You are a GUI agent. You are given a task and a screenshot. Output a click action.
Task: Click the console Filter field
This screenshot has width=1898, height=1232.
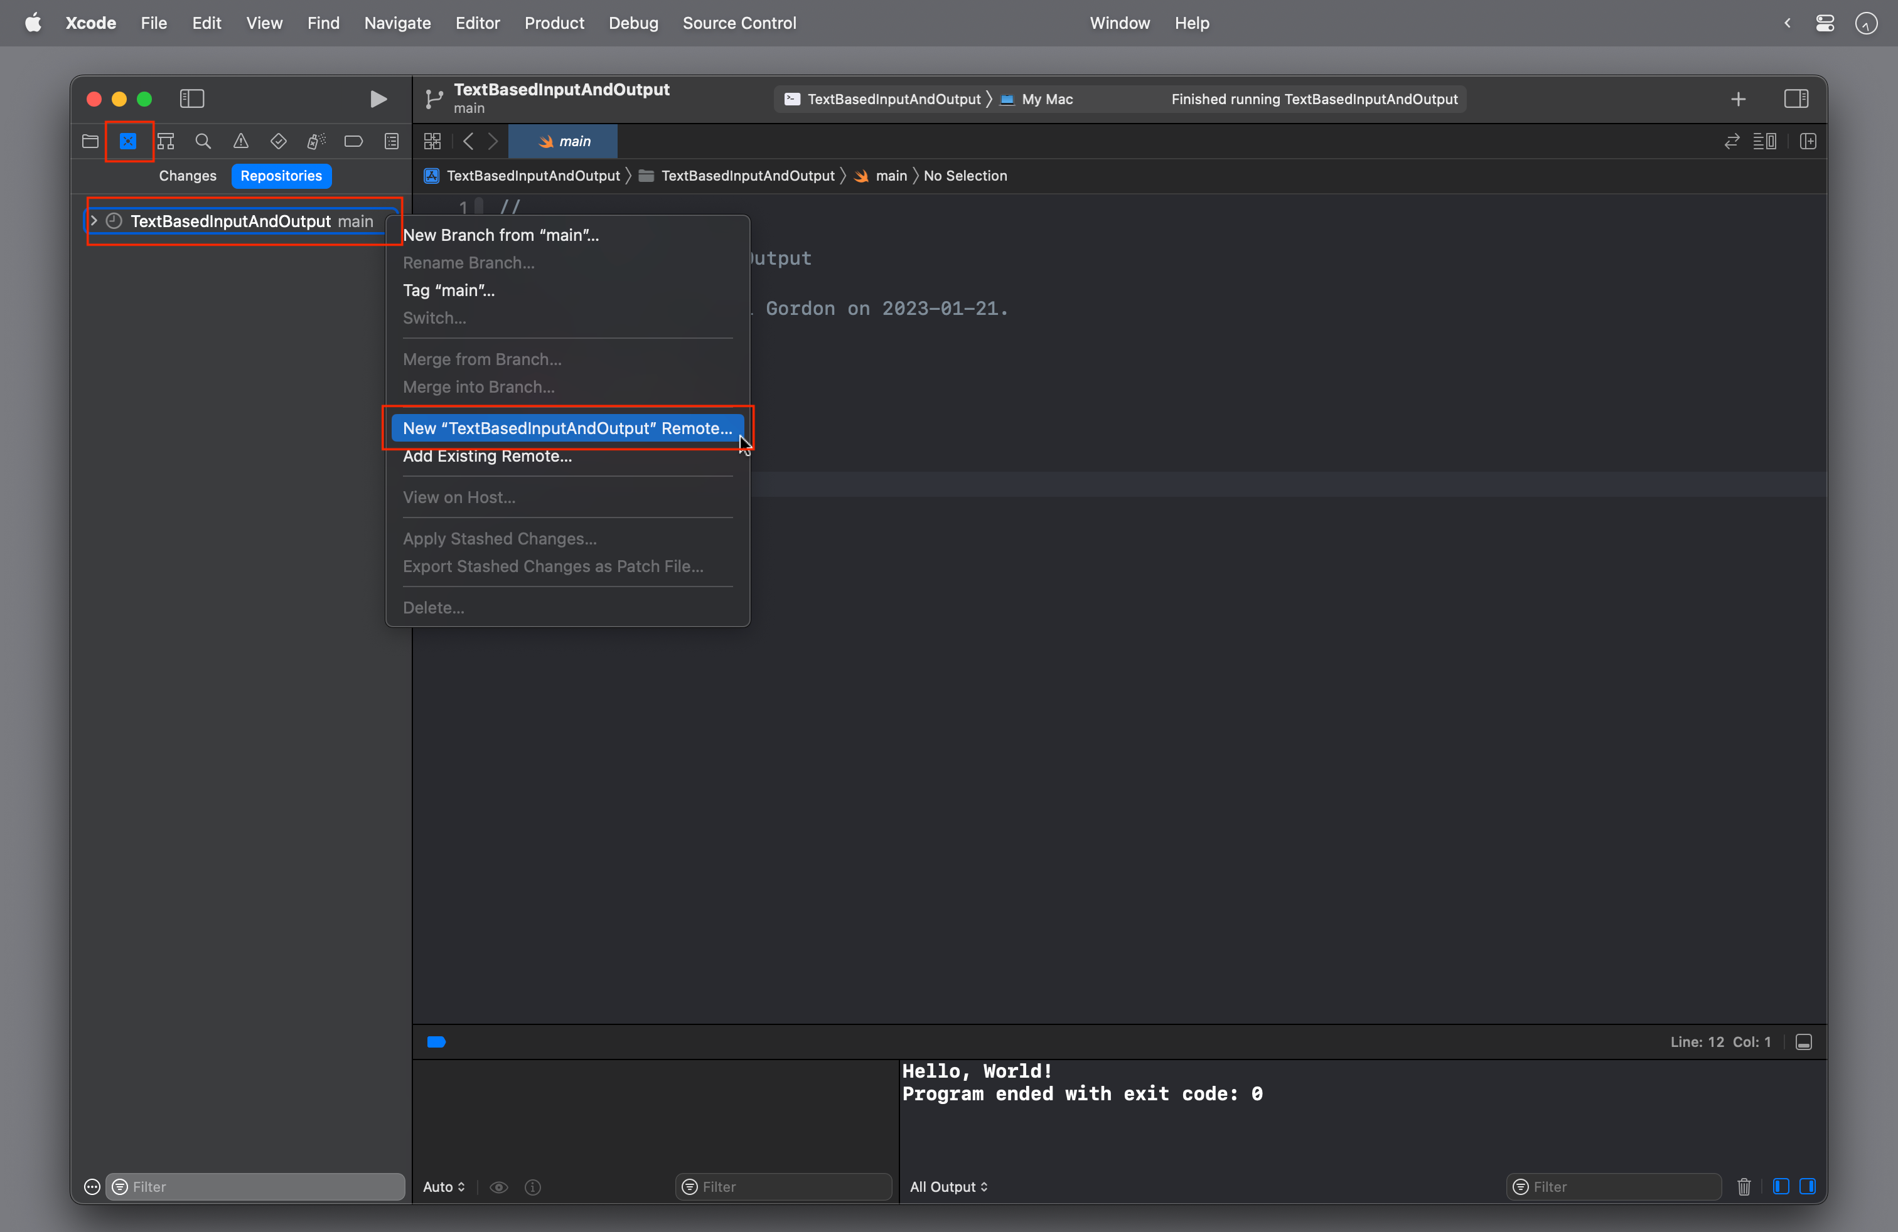coord(1614,1187)
